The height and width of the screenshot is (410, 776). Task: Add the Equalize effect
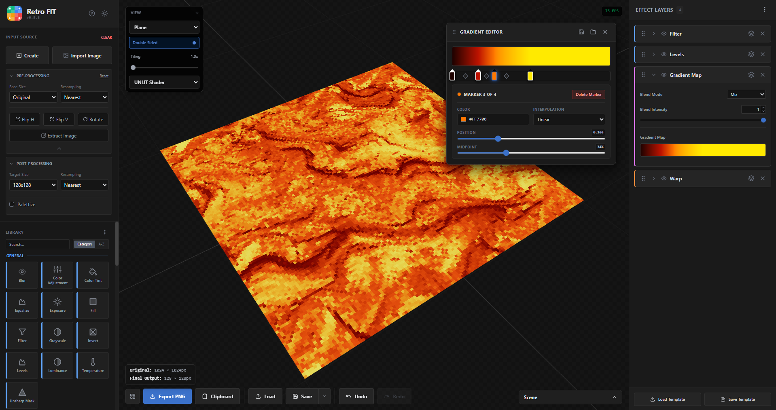[x=22, y=305]
